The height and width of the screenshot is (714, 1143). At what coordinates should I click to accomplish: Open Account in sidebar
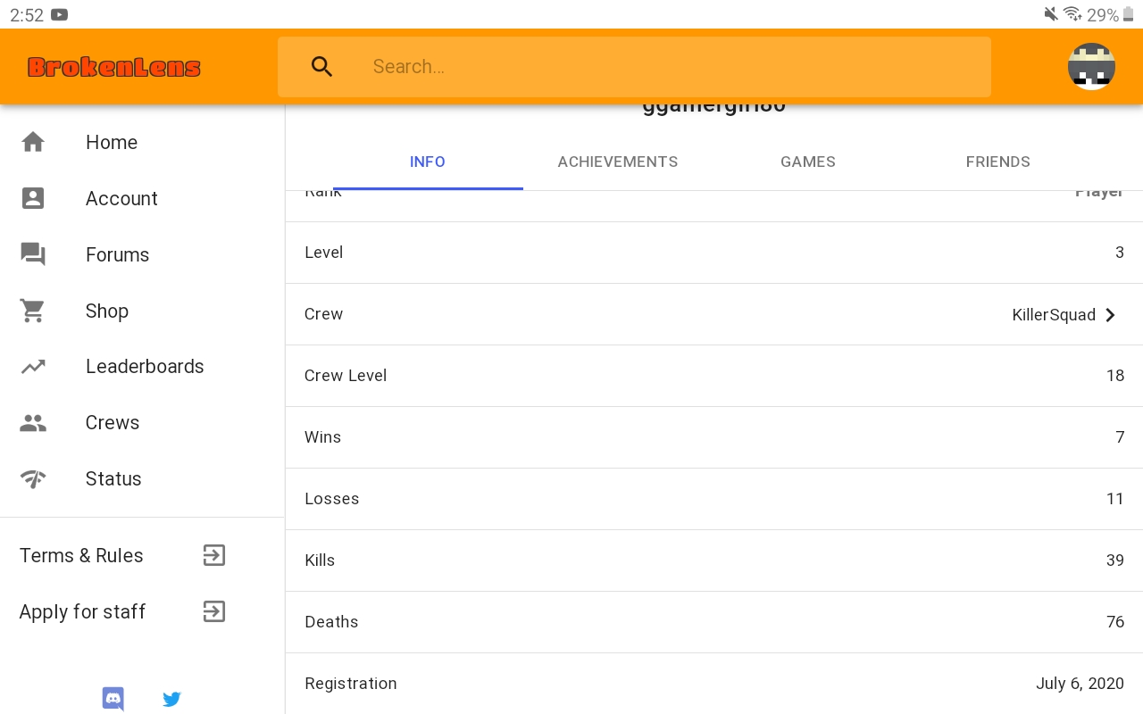(x=121, y=198)
